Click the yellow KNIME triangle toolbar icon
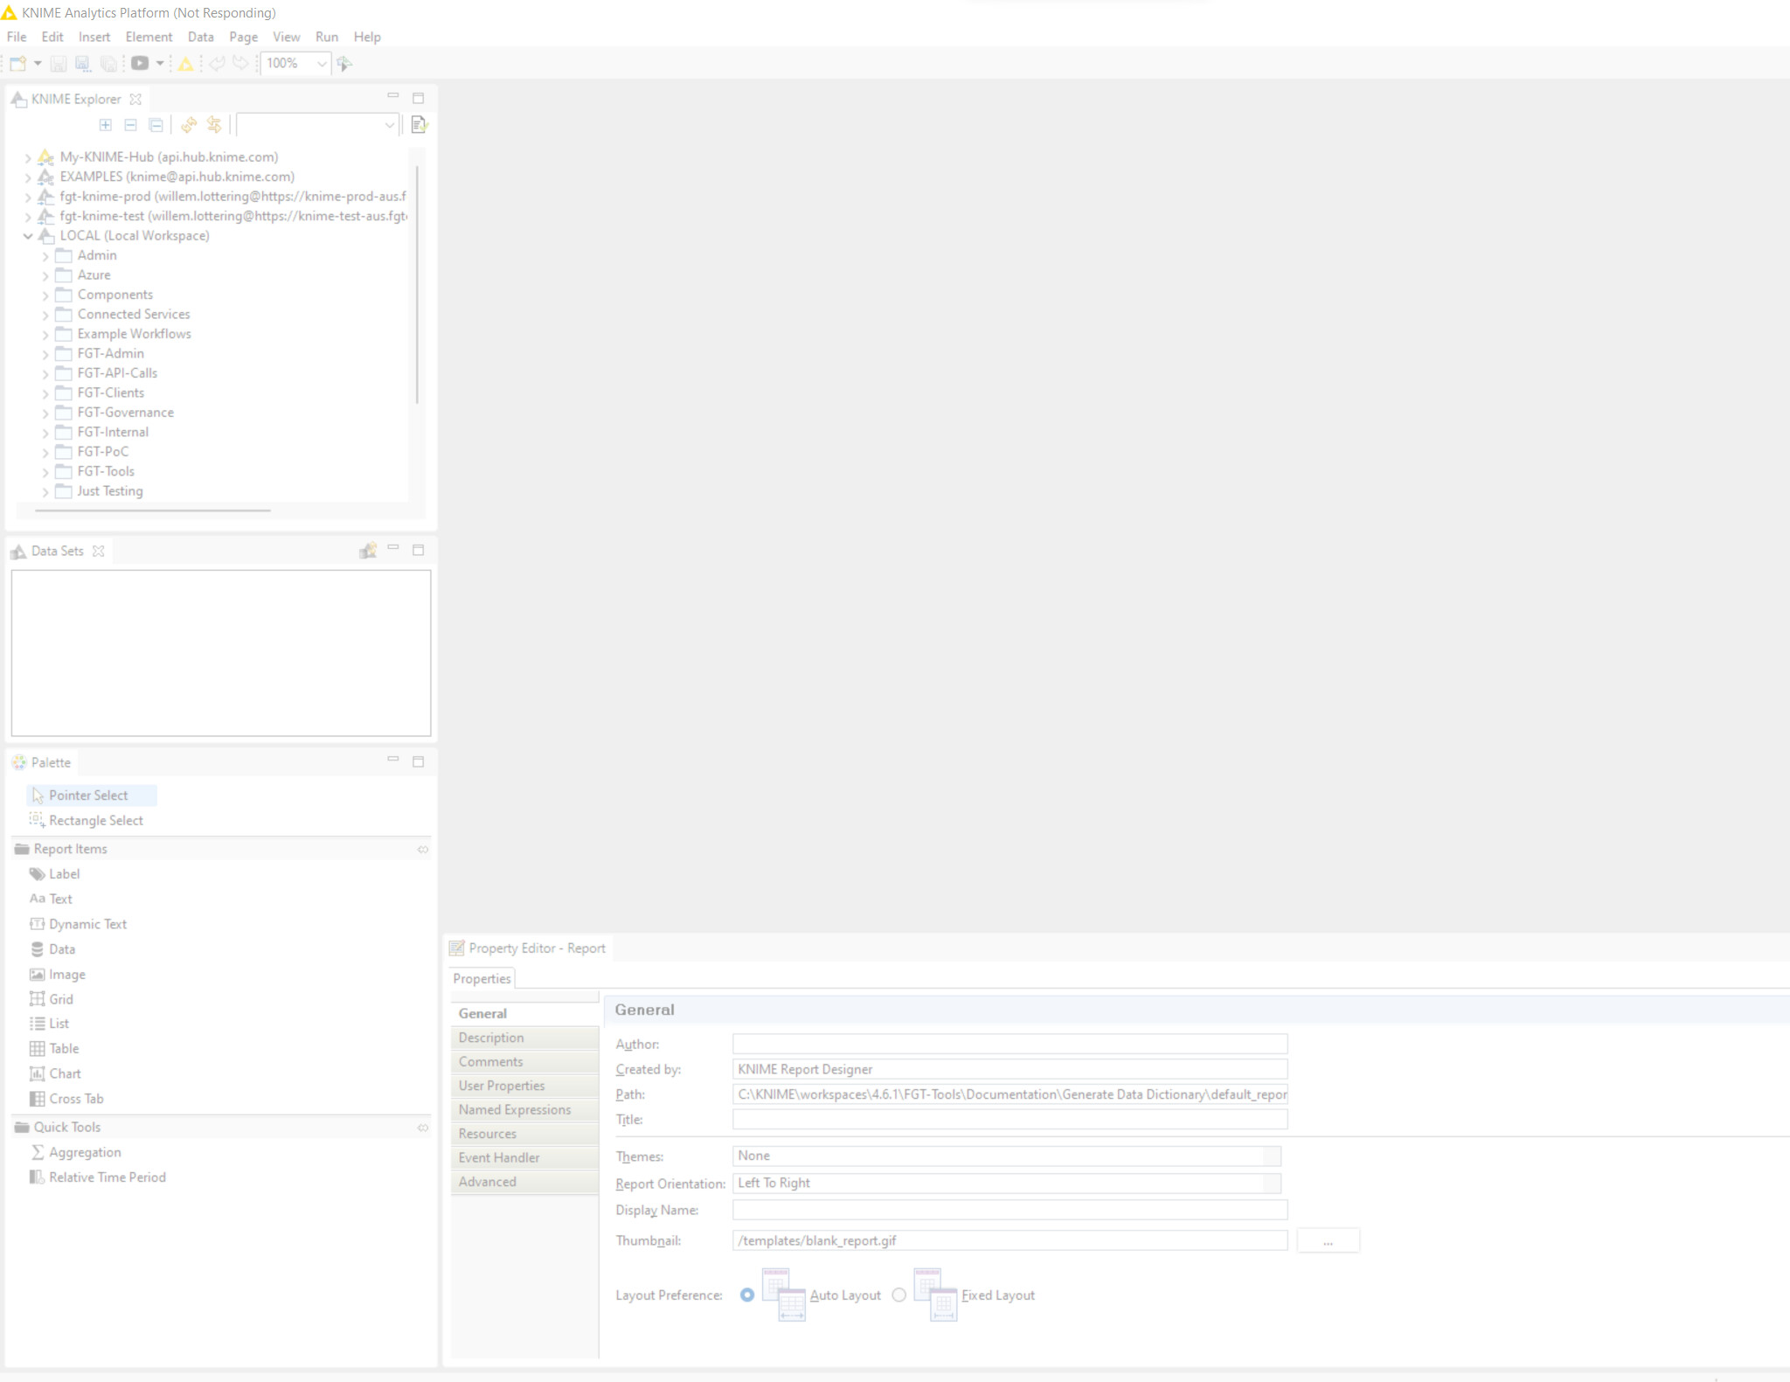This screenshot has width=1790, height=1382. [x=185, y=63]
